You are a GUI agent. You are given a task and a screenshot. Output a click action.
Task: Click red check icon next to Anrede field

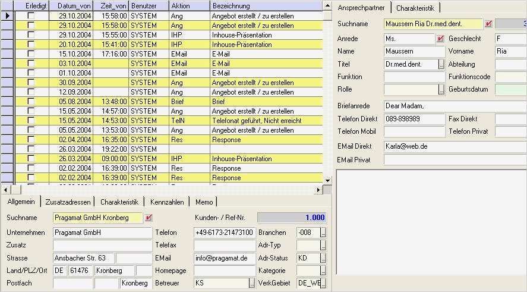point(440,39)
